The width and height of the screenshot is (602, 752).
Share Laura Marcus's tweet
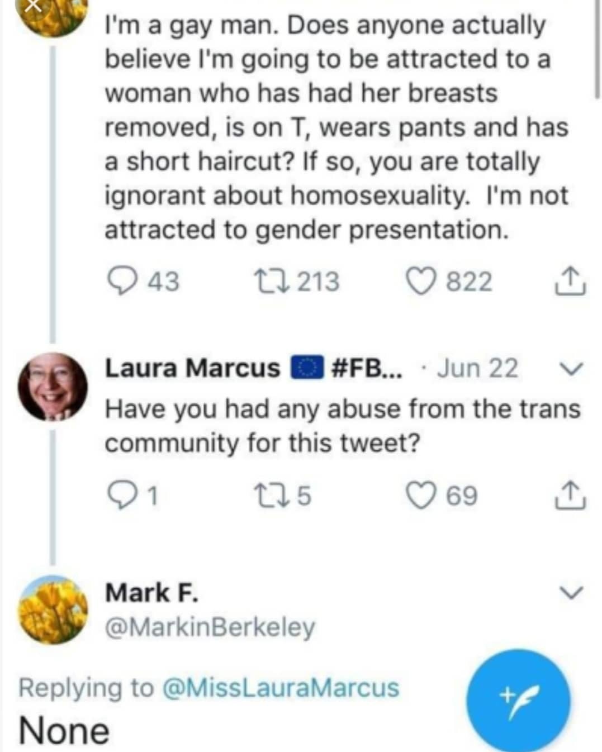click(x=570, y=496)
